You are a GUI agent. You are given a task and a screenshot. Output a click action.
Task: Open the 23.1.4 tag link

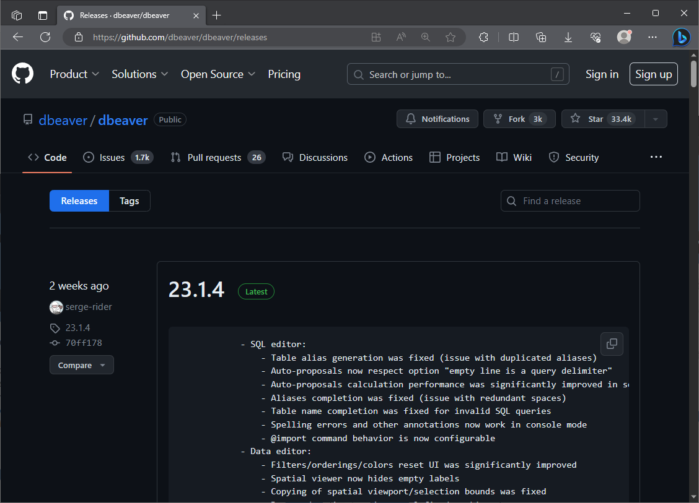[x=77, y=328]
